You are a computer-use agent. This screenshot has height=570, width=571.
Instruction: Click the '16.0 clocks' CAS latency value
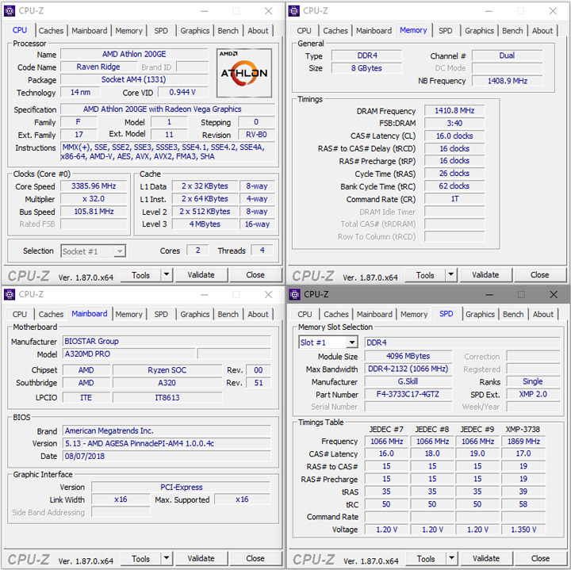(x=454, y=136)
